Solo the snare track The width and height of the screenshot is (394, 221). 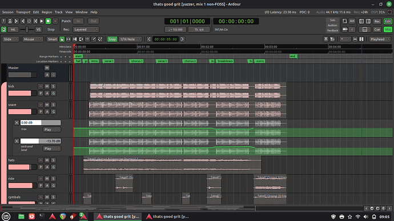coord(53,105)
